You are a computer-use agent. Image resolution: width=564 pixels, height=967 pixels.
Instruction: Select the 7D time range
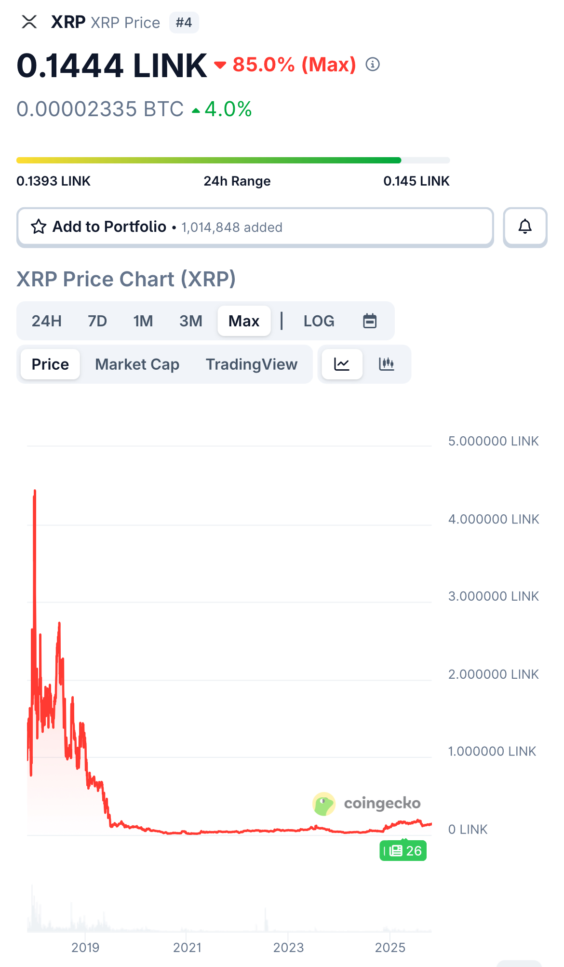pos(97,321)
